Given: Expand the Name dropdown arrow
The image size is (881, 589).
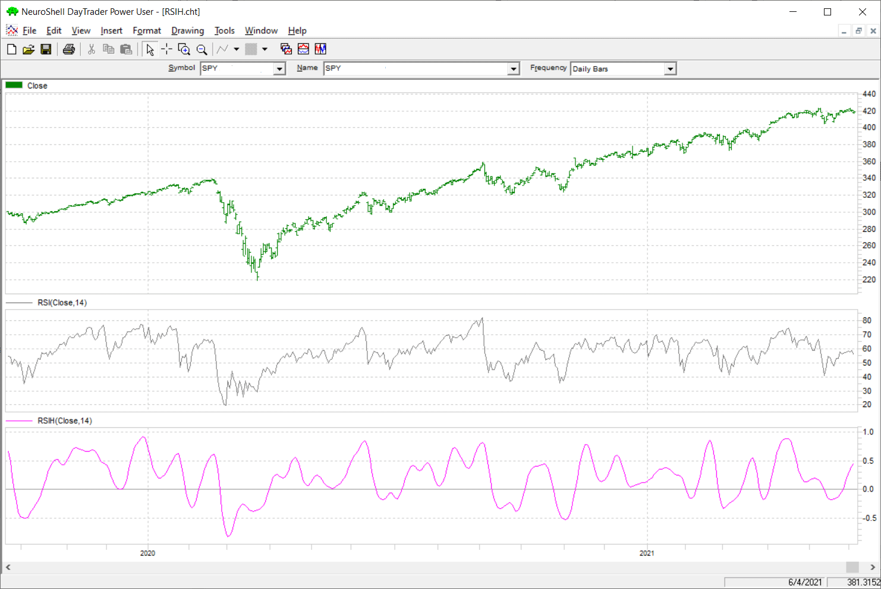Looking at the screenshot, I should [x=514, y=69].
